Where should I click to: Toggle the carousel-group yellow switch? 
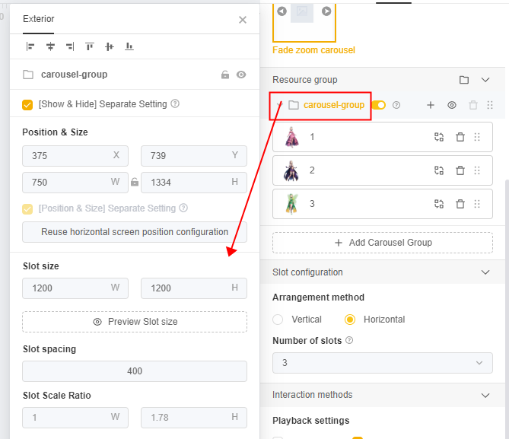coord(379,105)
